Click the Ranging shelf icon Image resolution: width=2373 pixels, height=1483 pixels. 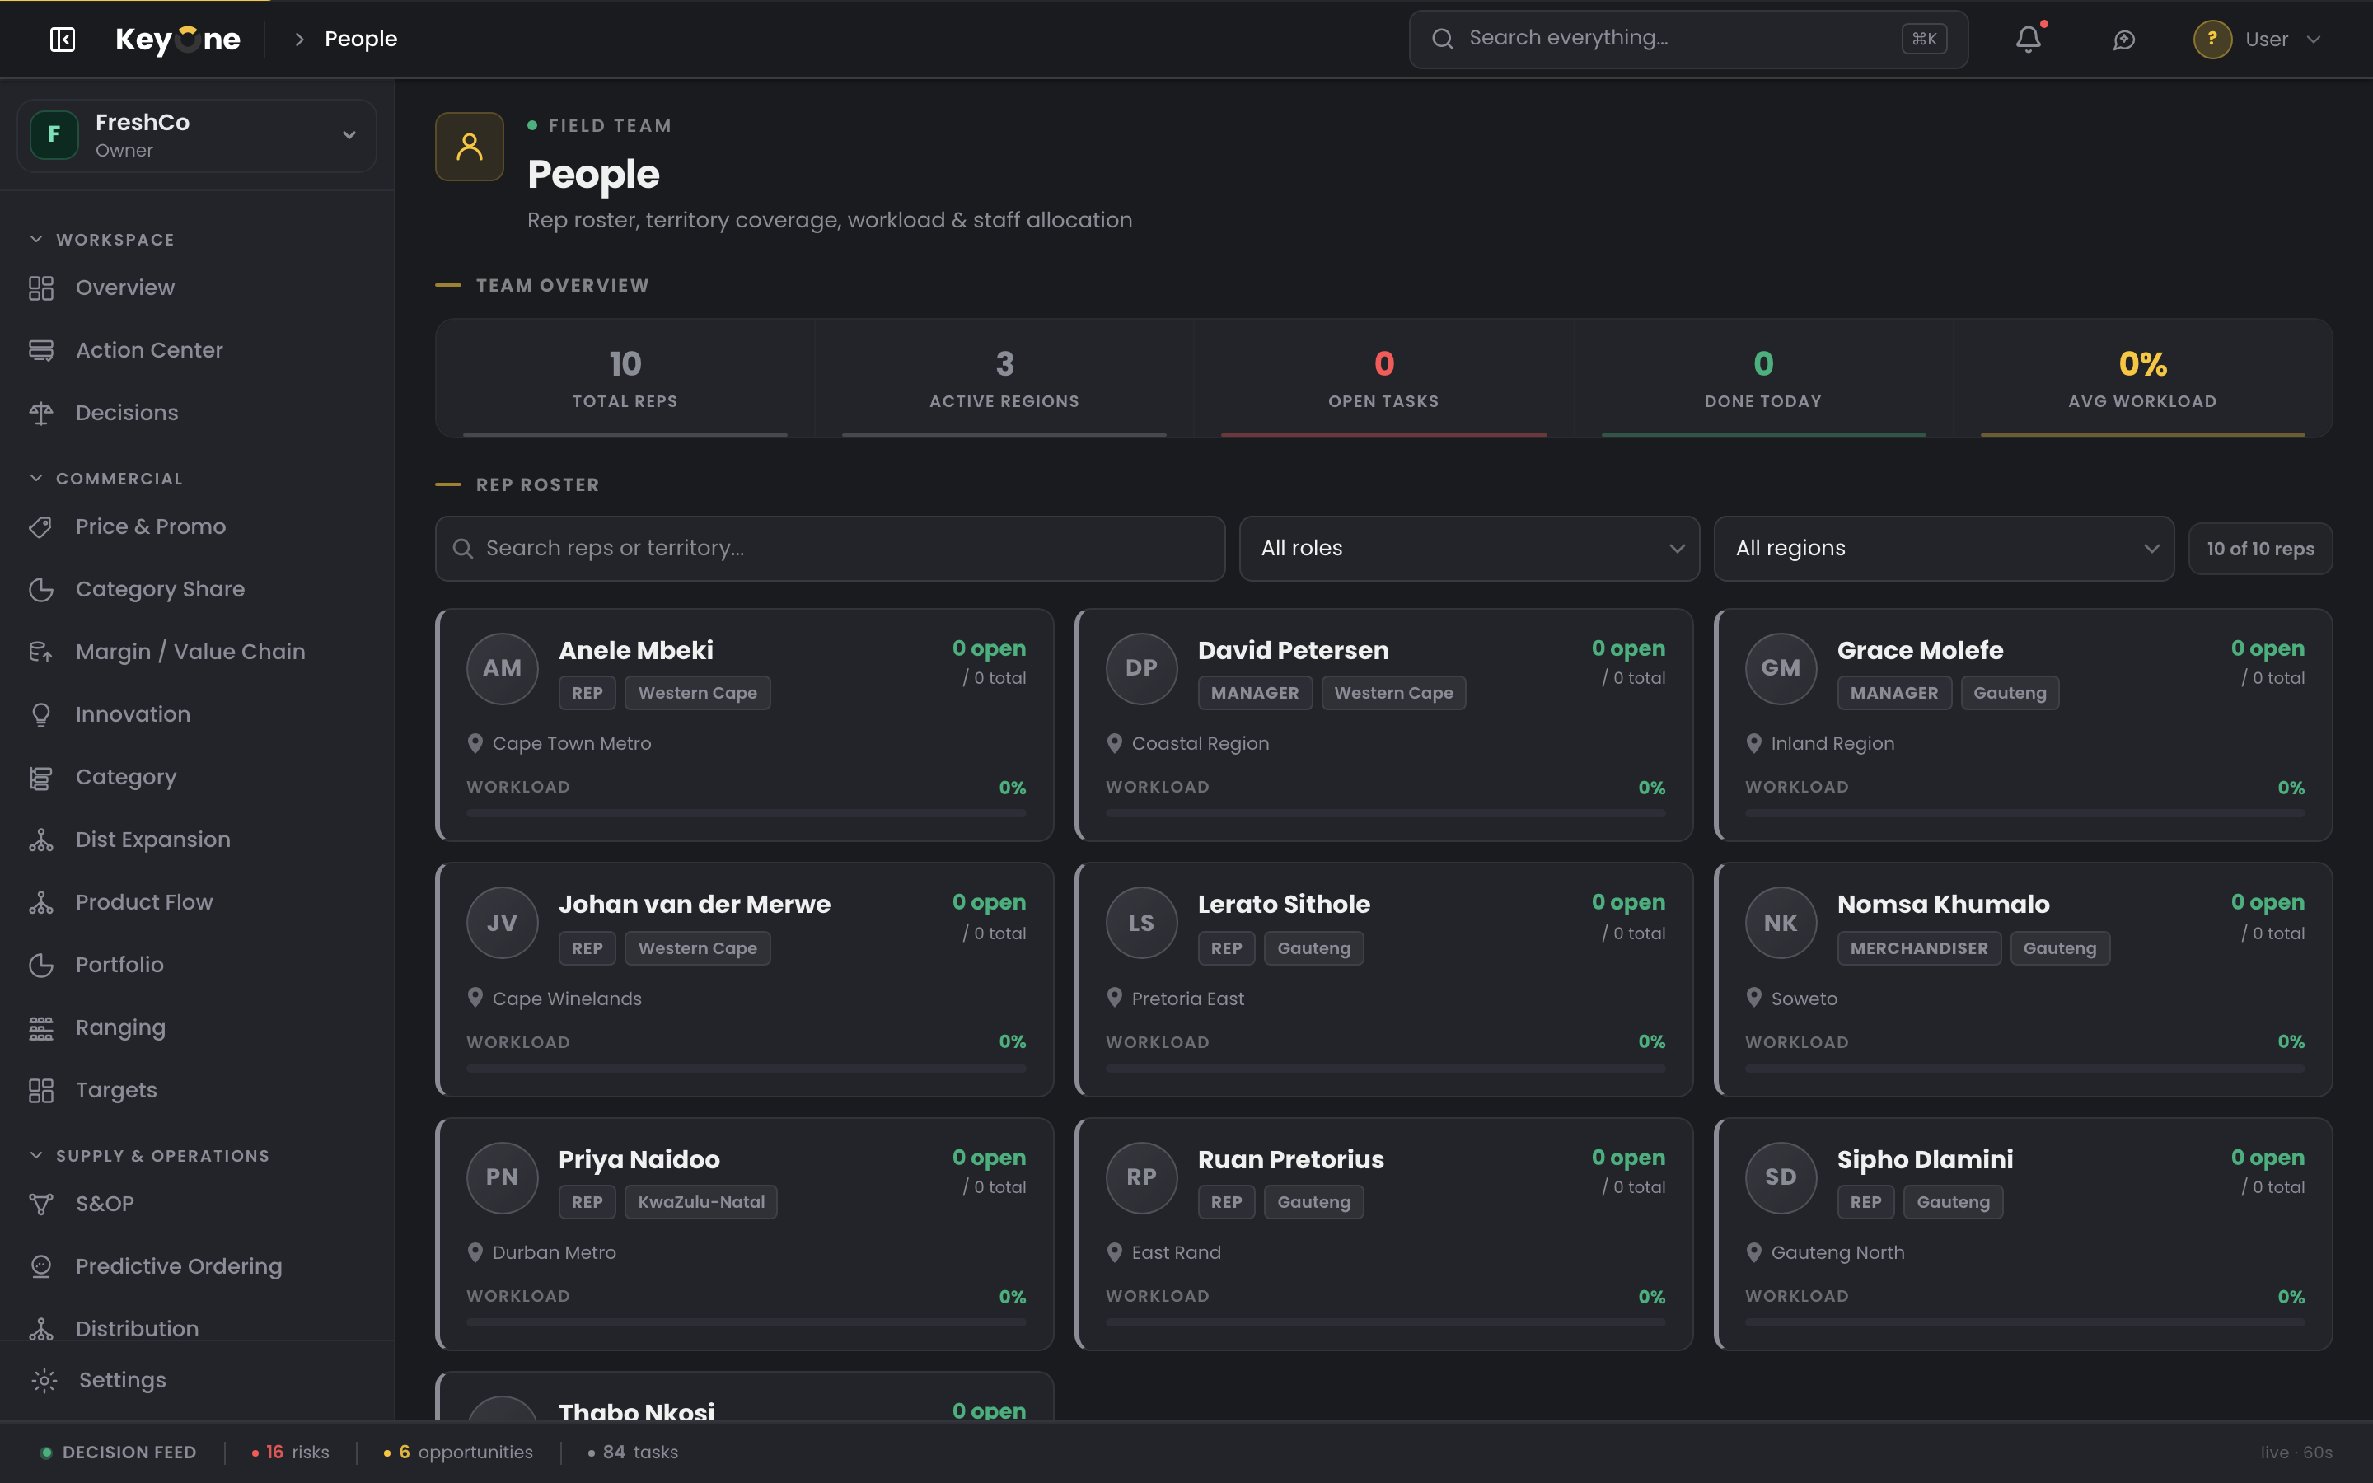tap(41, 1028)
